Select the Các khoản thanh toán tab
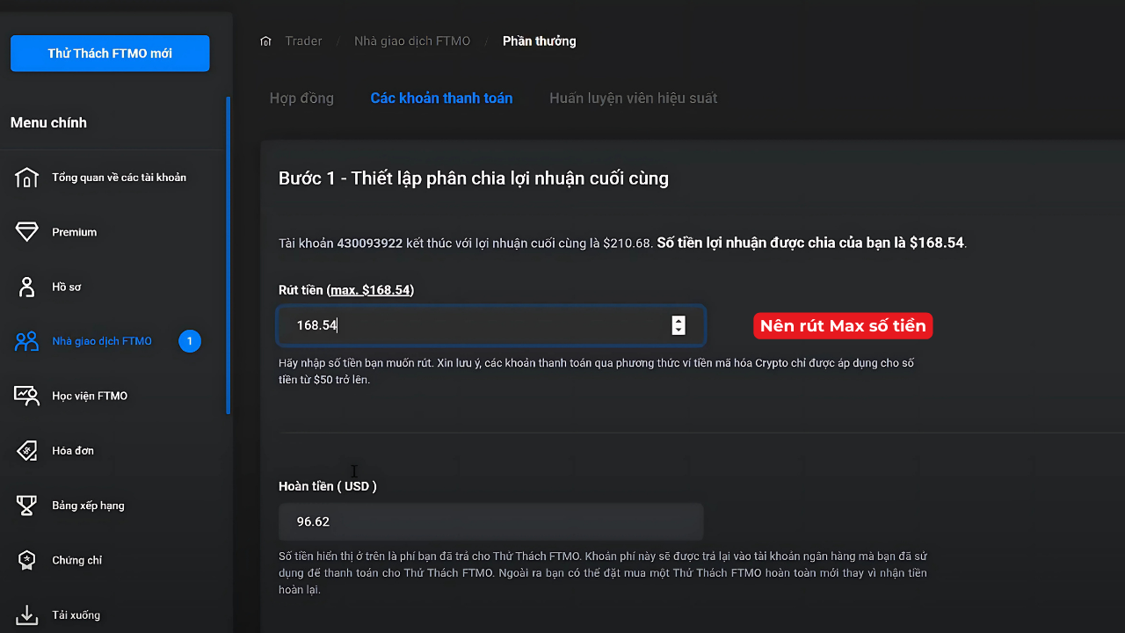Screen dimensions: 1125x633 (441, 98)
